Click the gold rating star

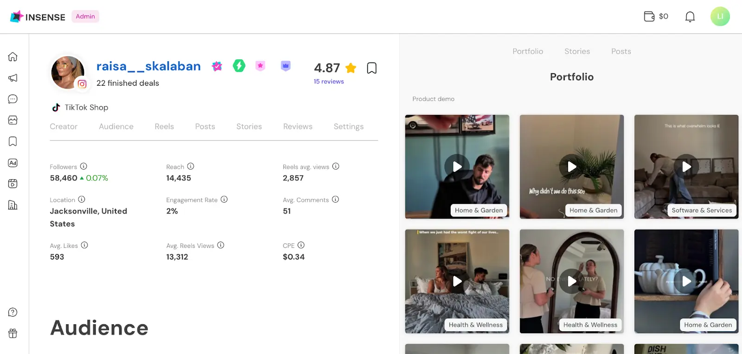coord(351,68)
